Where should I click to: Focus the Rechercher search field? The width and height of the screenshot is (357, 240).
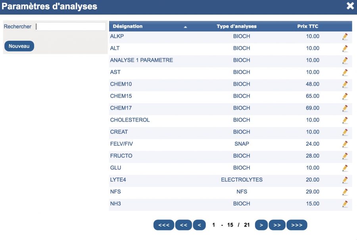point(70,27)
